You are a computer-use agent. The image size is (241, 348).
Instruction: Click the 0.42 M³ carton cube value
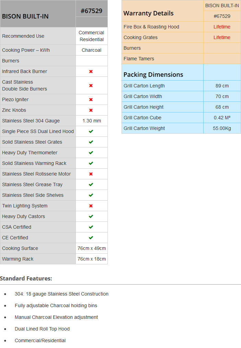point(222,118)
